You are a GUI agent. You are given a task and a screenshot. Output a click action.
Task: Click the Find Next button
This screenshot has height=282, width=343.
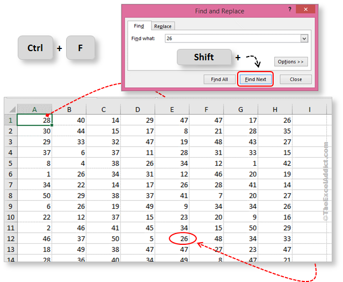tap(255, 79)
